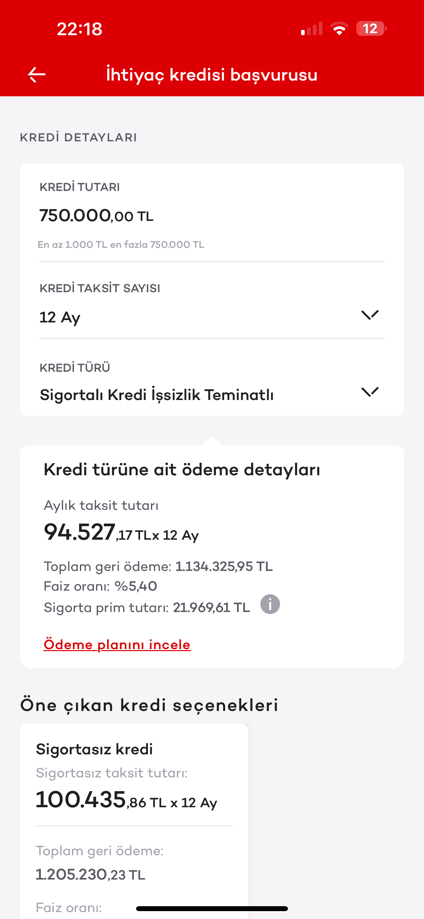Edit the 750.000,00 TL loan amount field
This screenshot has height=919, width=424.
click(96, 216)
